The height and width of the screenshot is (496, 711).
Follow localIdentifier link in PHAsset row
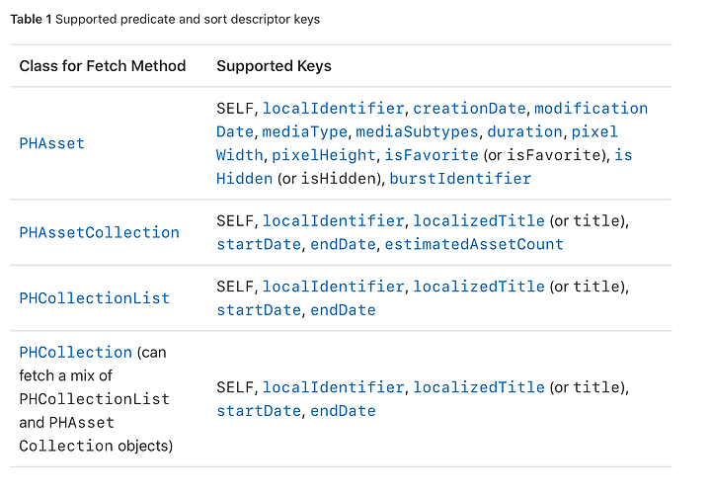[x=334, y=108]
